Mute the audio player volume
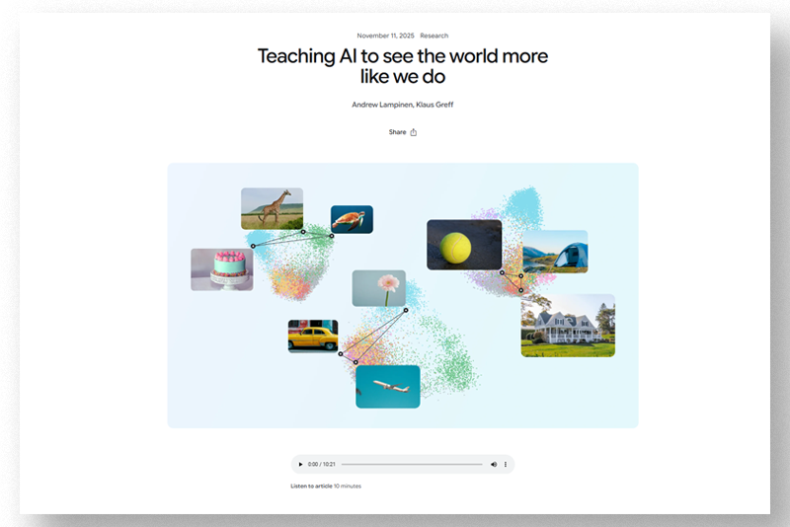790x527 pixels. point(494,464)
